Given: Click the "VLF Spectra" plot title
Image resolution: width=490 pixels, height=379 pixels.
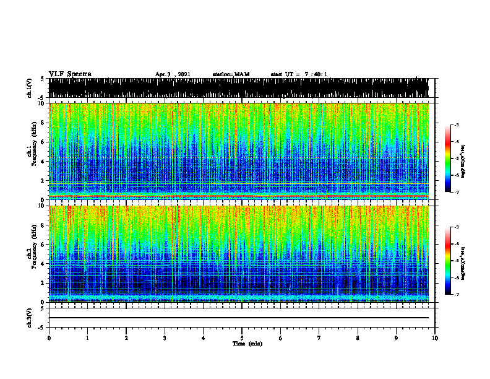Looking at the screenshot, I should [x=70, y=74].
